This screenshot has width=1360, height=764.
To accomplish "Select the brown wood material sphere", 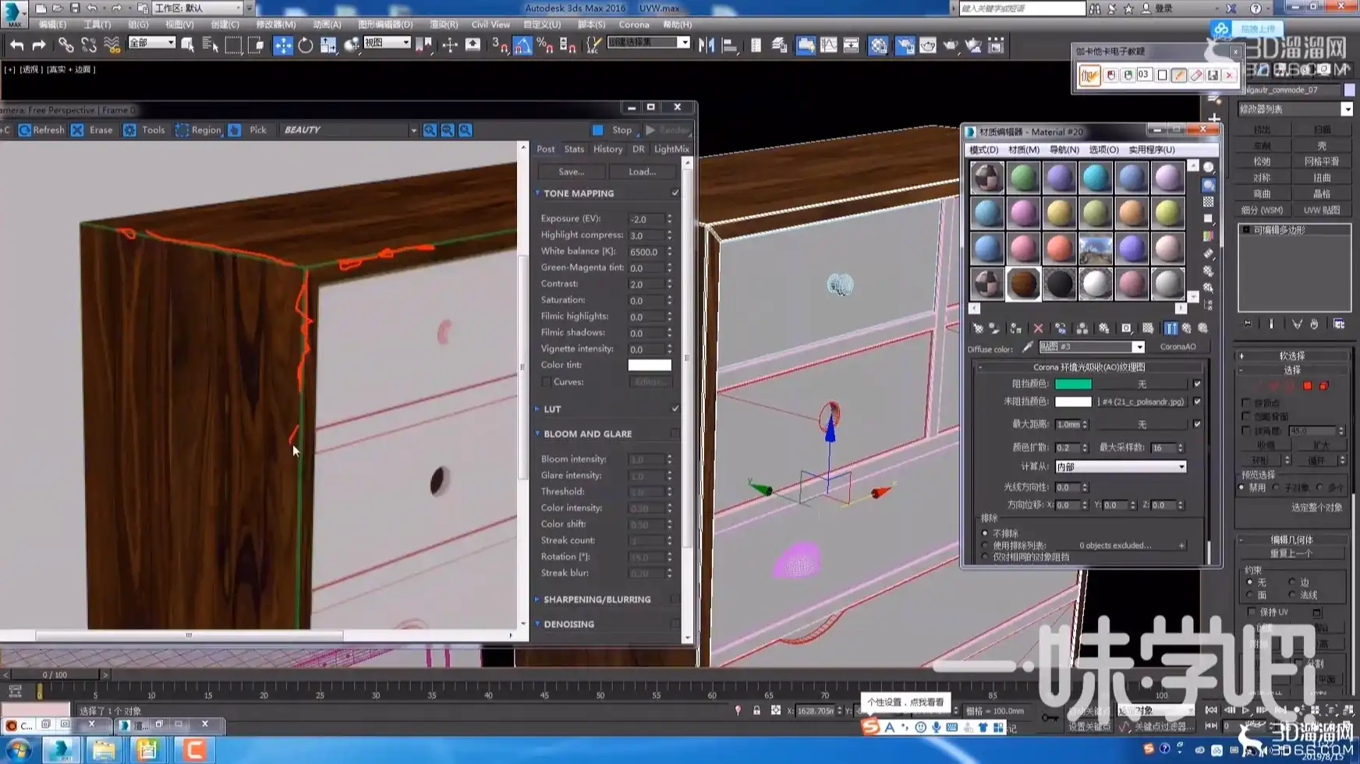I will click(1022, 285).
